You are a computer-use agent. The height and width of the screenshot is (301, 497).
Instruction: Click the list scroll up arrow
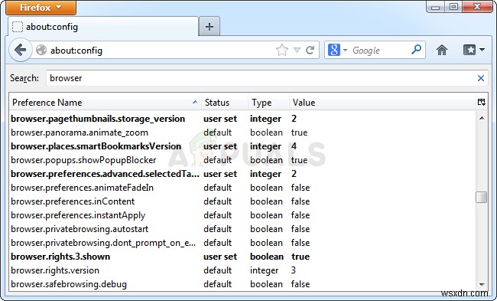482,118
